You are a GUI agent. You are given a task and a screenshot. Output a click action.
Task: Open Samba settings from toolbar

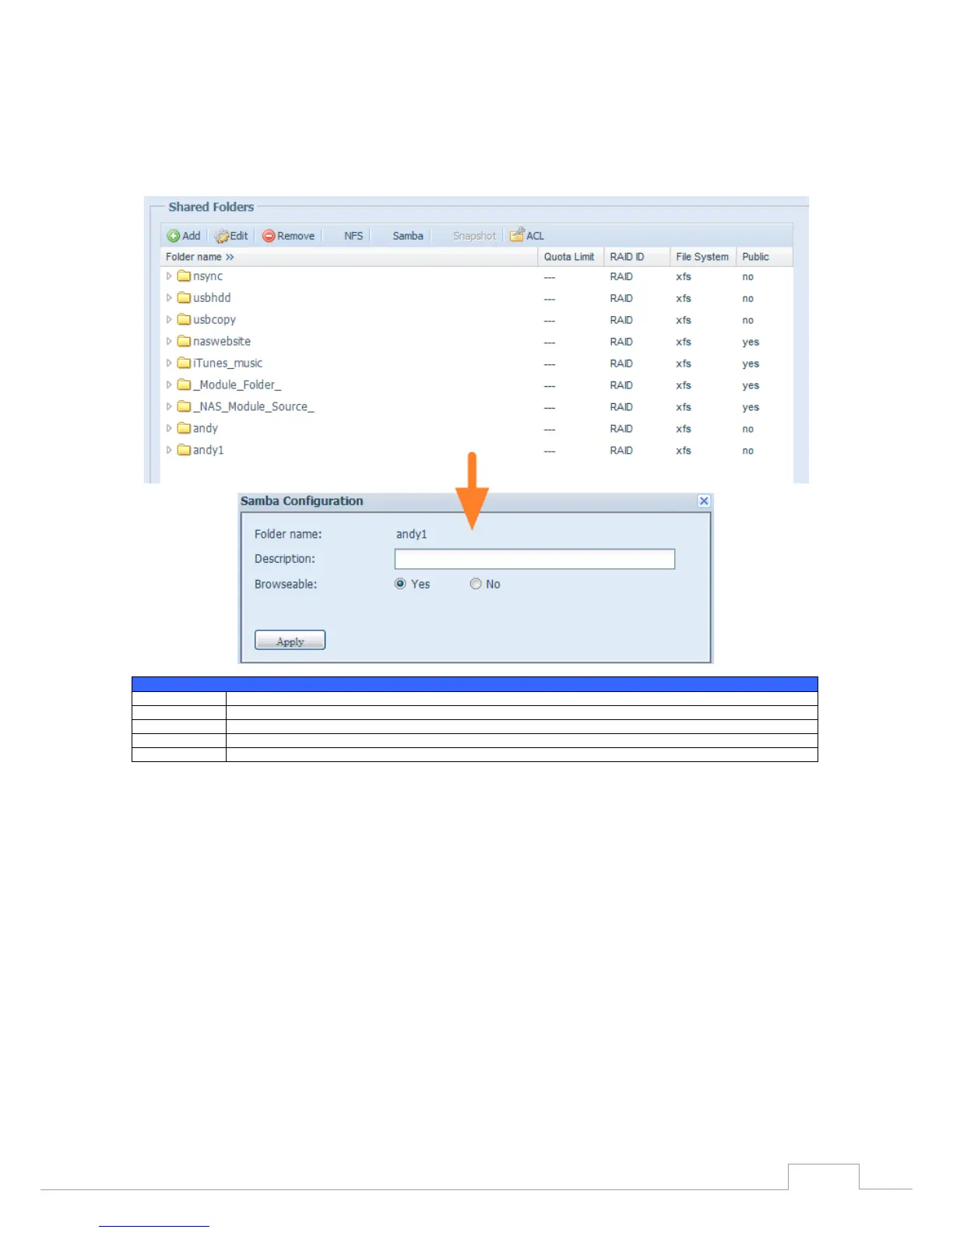408,236
